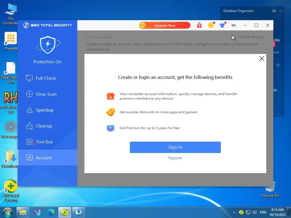The height and width of the screenshot is (218, 291).
Task: Open the gold coin rewards icon
Action: [211, 25]
